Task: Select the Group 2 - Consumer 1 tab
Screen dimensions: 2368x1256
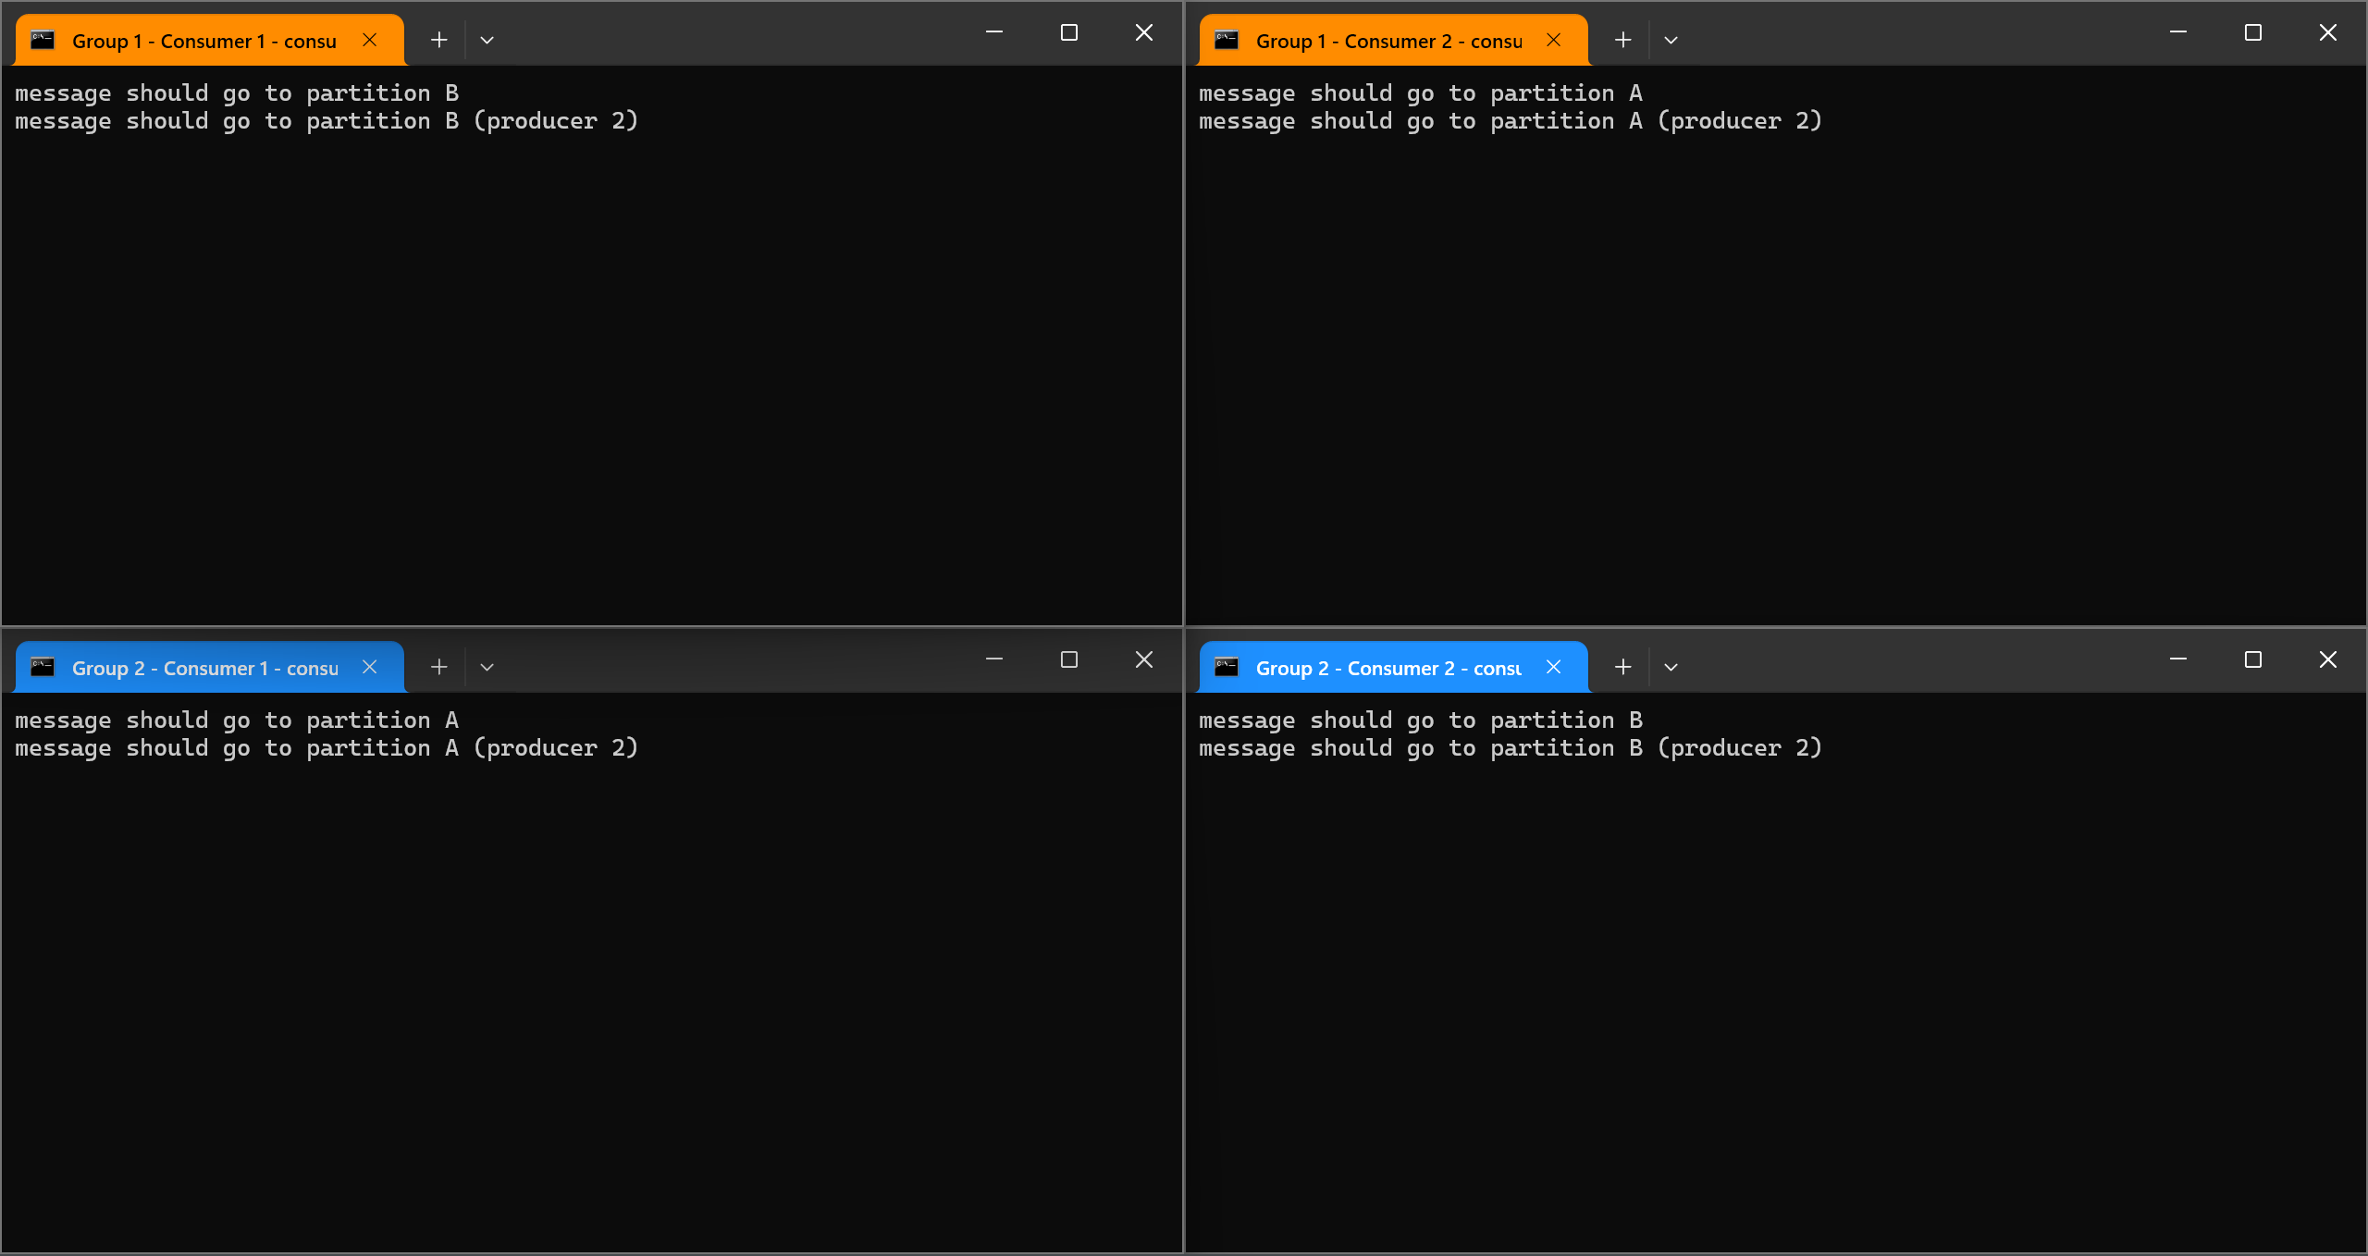Action: pyautogui.click(x=209, y=668)
